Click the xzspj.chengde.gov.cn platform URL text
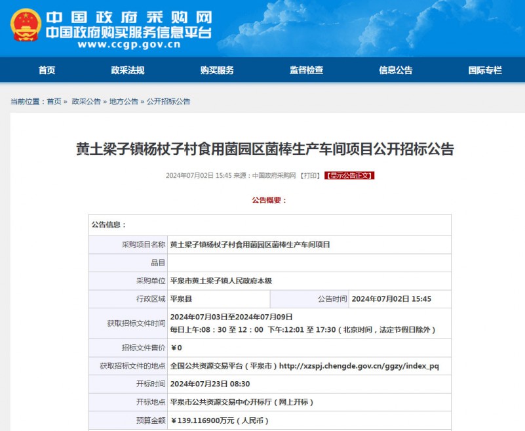The image size is (525, 431). tap(359, 366)
